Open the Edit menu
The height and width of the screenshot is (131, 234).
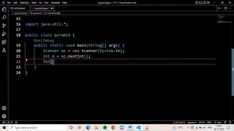pos(15,3)
